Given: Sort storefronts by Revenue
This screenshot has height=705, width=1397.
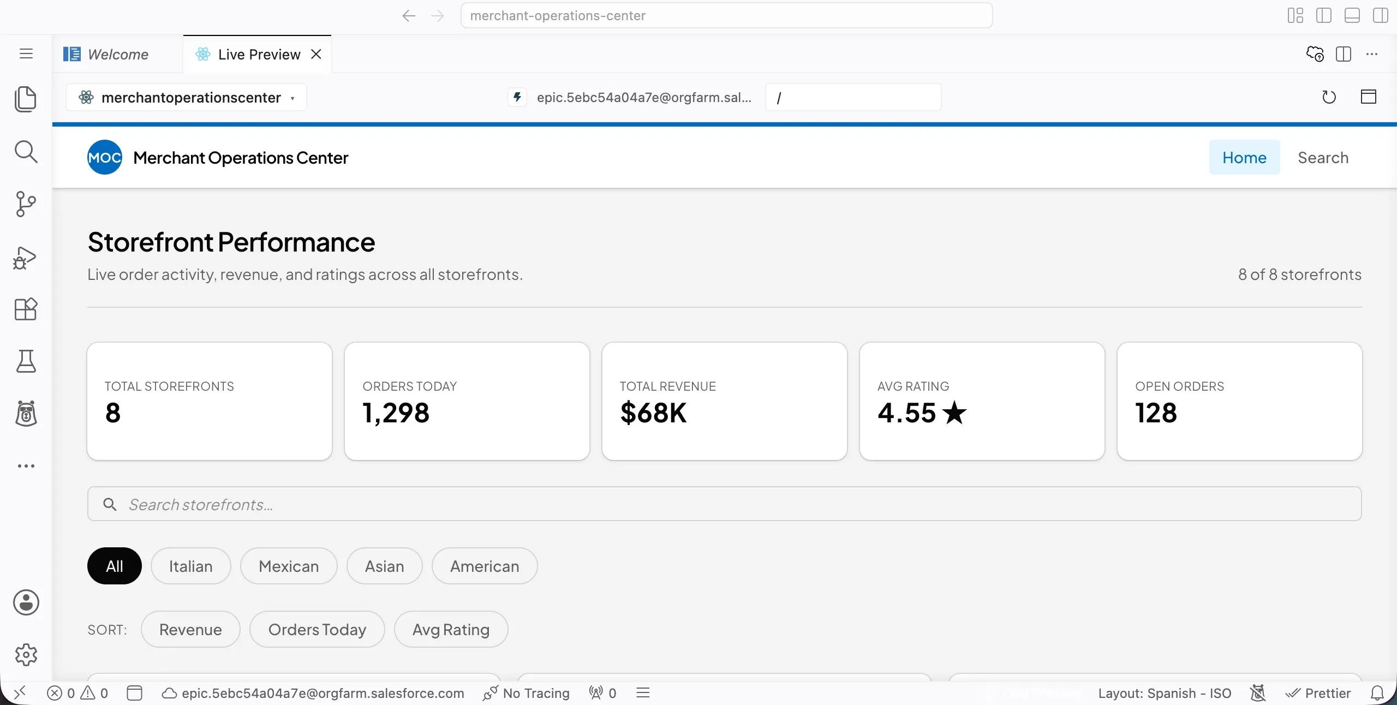Looking at the screenshot, I should [190, 629].
